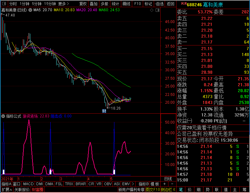This screenshot has width=250, height=193.
Task: Select the 价 price distribution tab
Action: click(190, 190)
